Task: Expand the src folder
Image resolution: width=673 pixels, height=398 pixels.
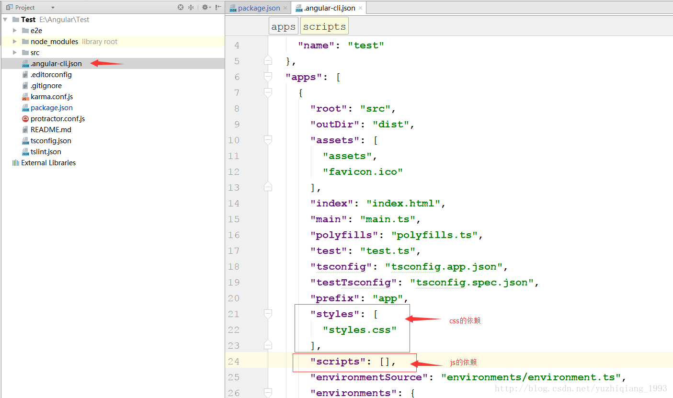Action: point(15,52)
